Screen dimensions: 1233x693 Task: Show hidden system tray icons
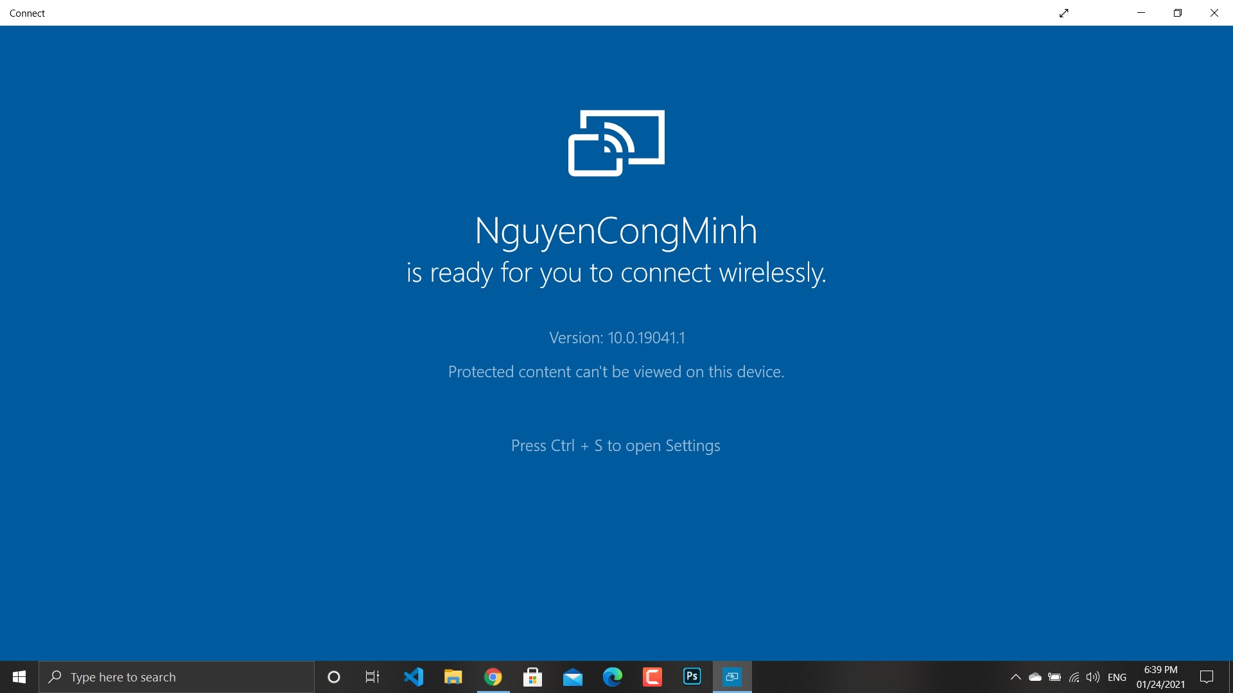[1017, 677]
